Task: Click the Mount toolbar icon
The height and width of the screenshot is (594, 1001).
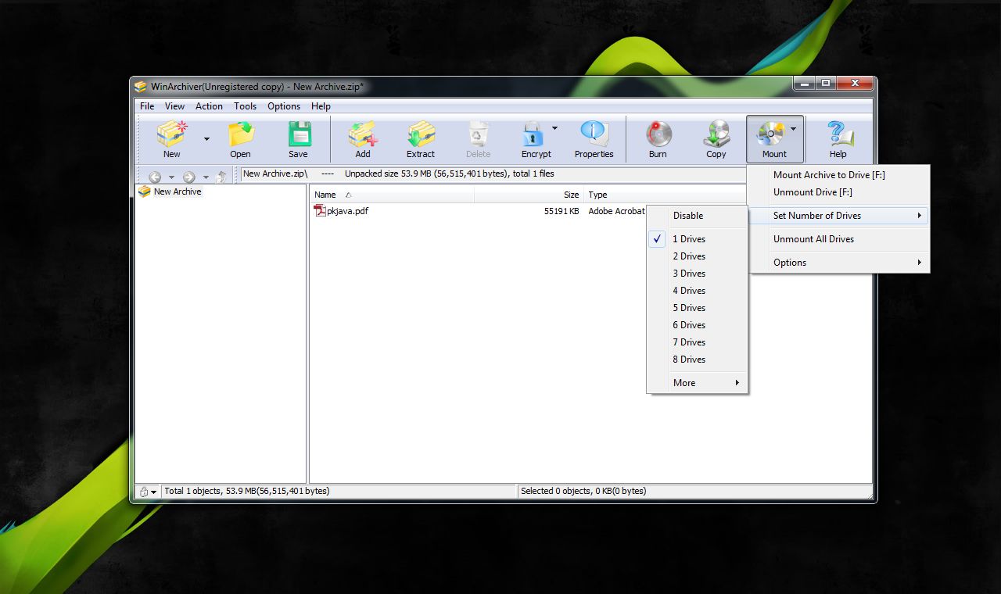Action: coord(771,134)
